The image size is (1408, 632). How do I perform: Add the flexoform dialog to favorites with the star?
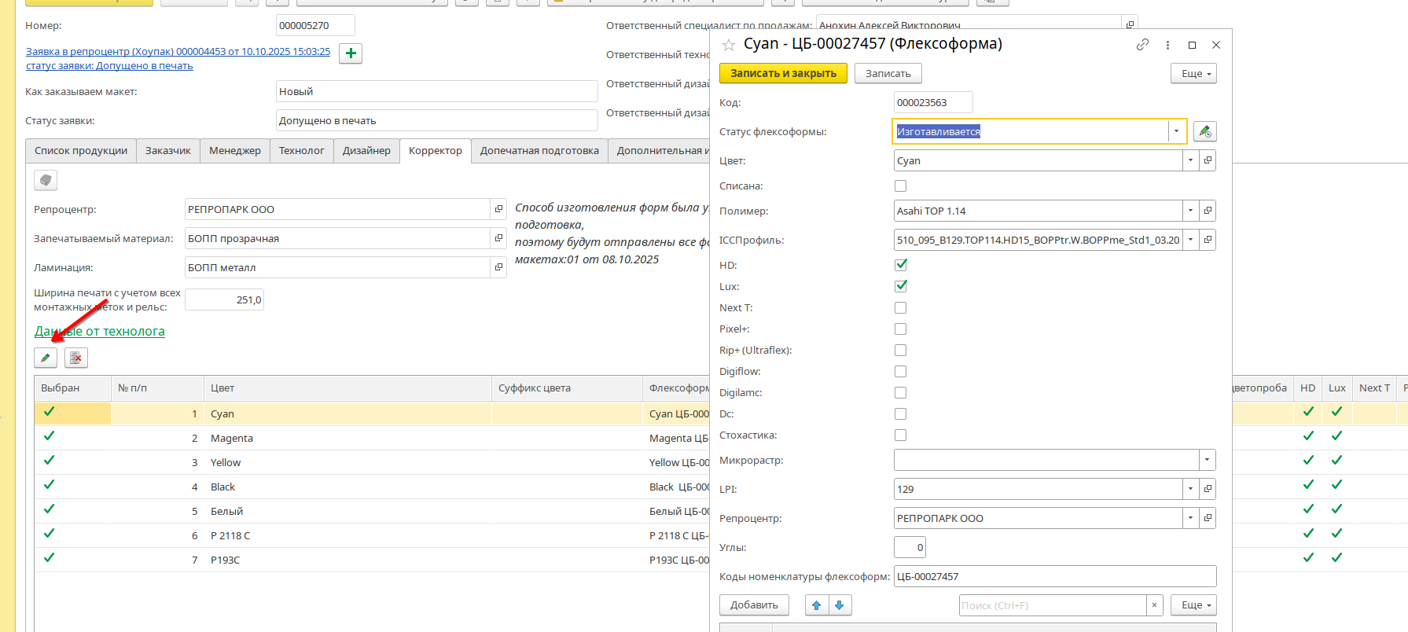729,45
